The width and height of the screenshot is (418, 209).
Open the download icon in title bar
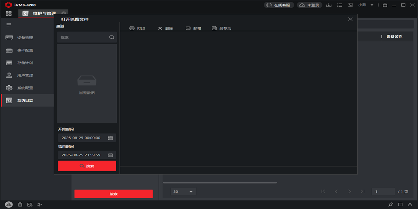(x=329, y=5)
